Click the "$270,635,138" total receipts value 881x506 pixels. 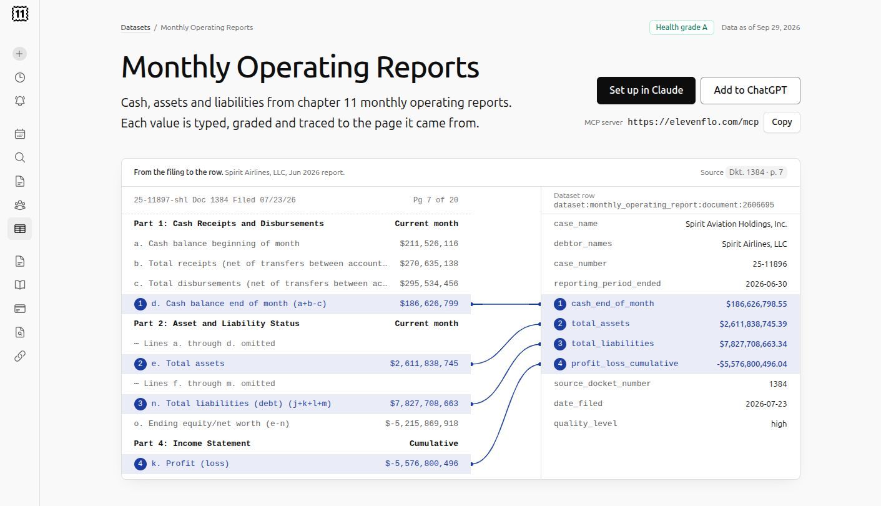[x=429, y=264]
